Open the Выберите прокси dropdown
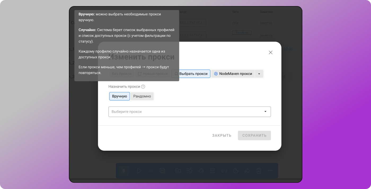The image size is (371, 189). 189,112
